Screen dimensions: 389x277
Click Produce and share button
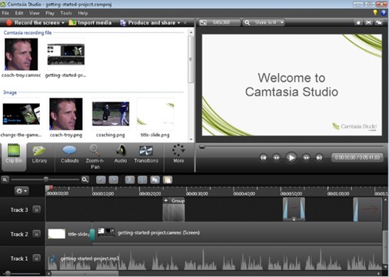(x=148, y=22)
